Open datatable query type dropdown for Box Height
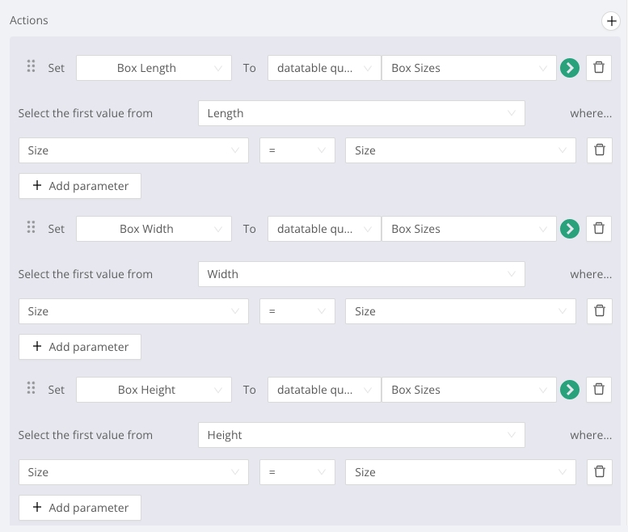Image resolution: width=628 pixels, height=532 pixels. point(323,390)
